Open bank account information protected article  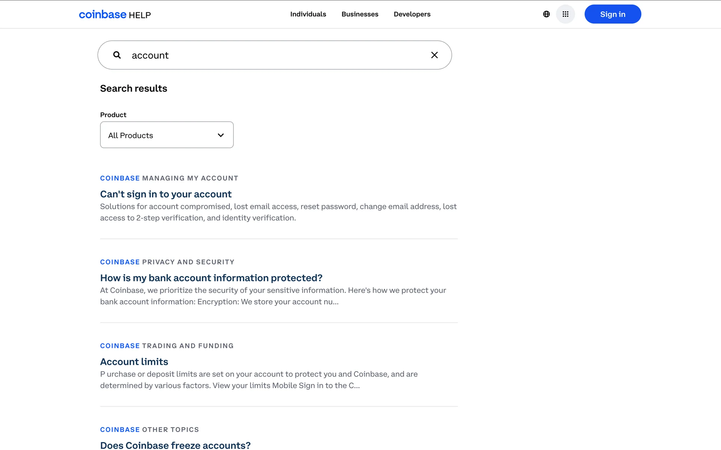211,278
